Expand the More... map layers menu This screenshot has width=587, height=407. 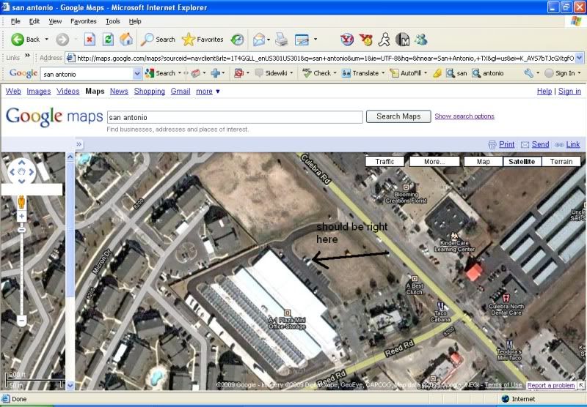[x=434, y=161]
